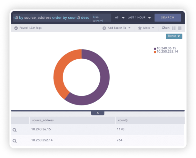This screenshot has height=158, width=196.
Task: Collapse chart panel with the up-arrow handle
Action: (x=98, y=113)
